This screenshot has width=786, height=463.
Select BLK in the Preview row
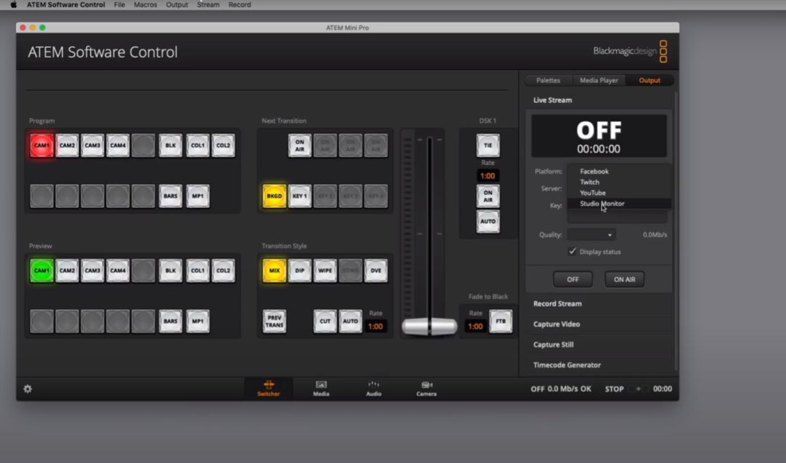click(170, 271)
